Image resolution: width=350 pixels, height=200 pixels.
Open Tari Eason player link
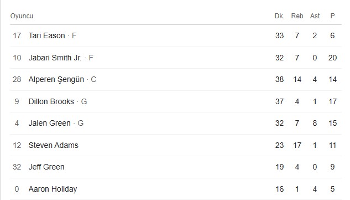(46, 35)
